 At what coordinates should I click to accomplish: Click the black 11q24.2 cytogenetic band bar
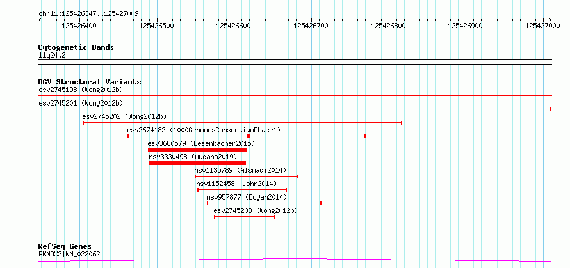tap(295, 62)
